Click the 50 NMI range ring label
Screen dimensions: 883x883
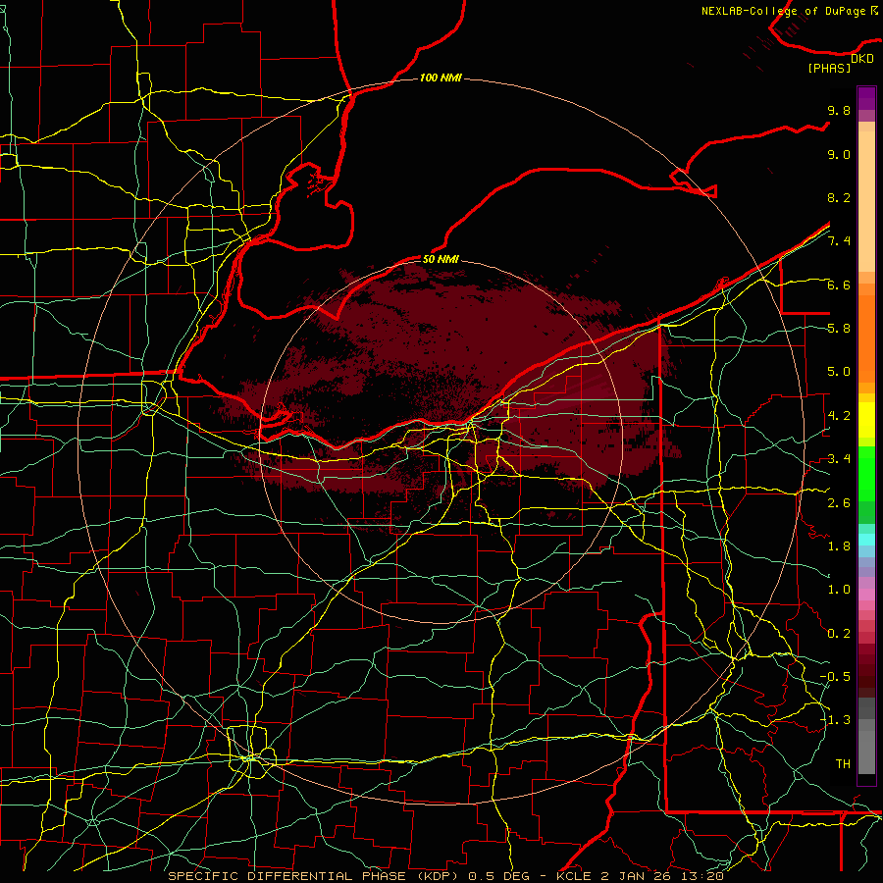pyautogui.click(x=441, y=259)
